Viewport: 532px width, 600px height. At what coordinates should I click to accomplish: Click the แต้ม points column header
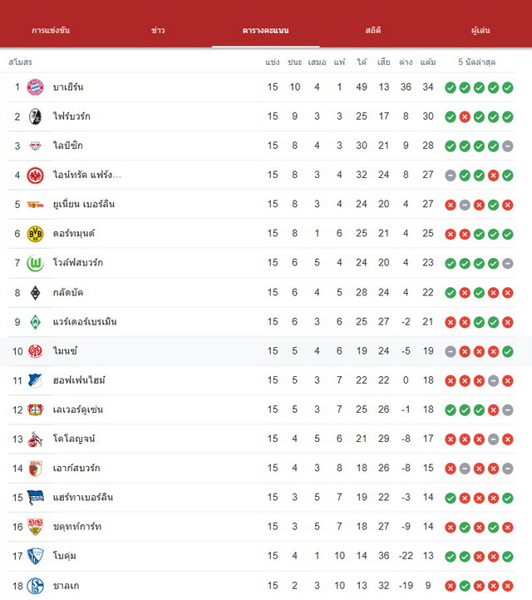coord(428,62)
